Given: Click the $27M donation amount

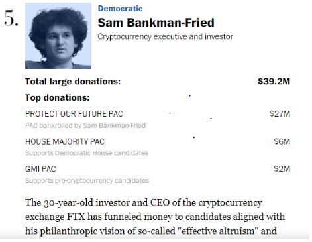Looking at the screenshot, I should [280, 114].
